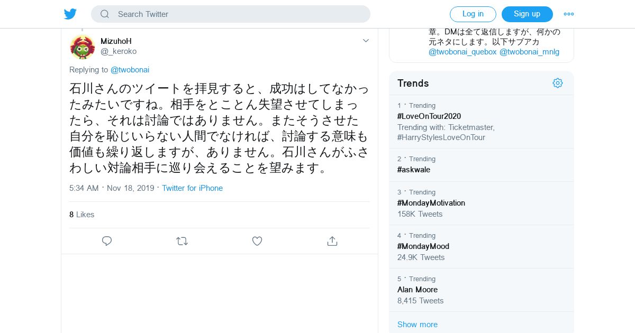635x333 pixels.
Task: Open the @twobonai_quebox profile link
Action: (462, 52)
